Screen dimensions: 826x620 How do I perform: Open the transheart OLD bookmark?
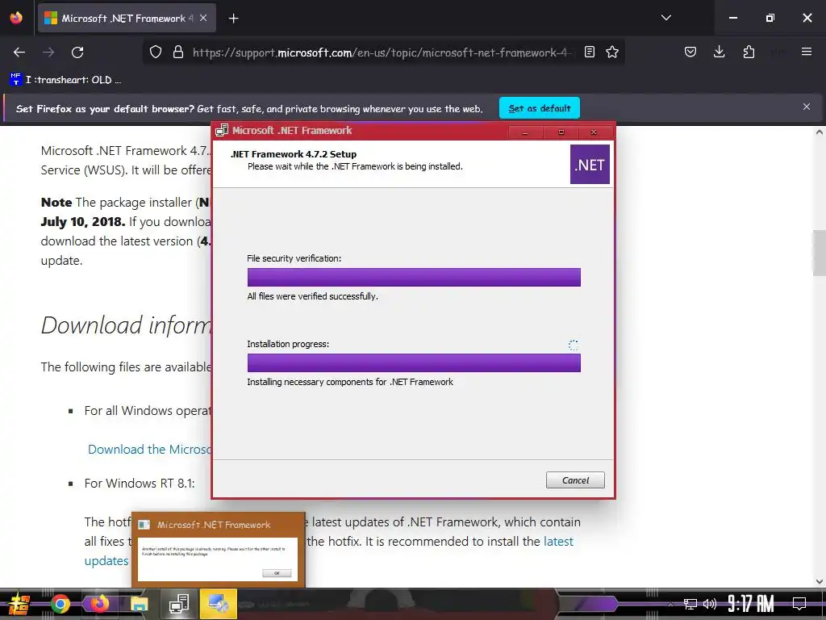point(65,80)
